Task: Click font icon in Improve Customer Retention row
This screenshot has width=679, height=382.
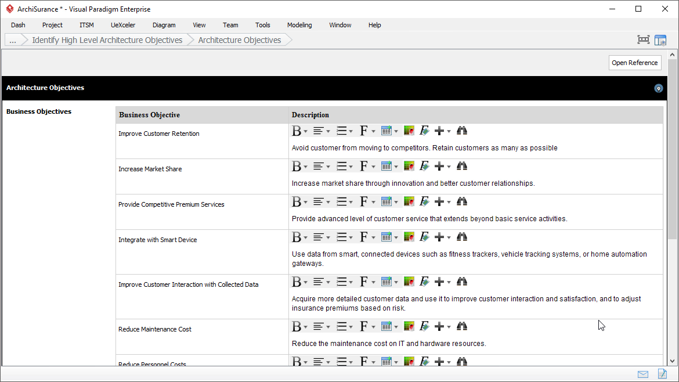Action: tap(364, 131)
